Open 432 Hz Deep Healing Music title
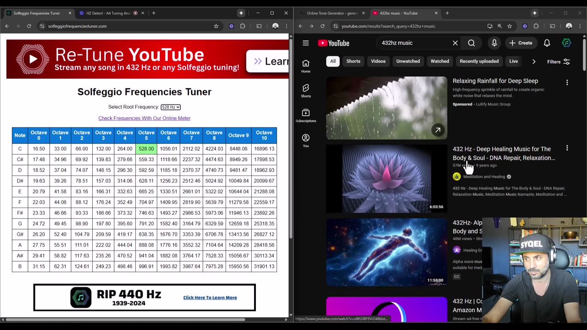Screen dimensions: 587x330 [x=504, y=153]
